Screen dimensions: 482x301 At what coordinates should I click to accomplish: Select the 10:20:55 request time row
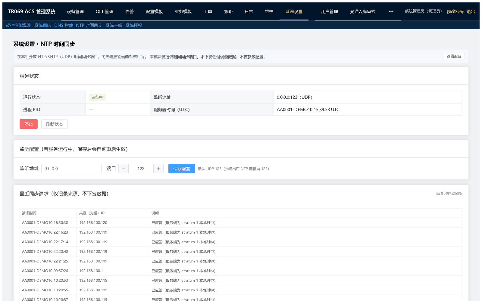pyautogui.click(x=241, y=290)
